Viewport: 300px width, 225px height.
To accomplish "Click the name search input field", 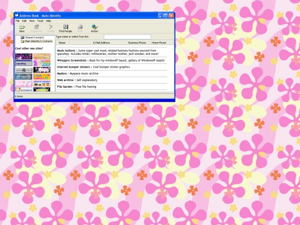I will 127,37.
